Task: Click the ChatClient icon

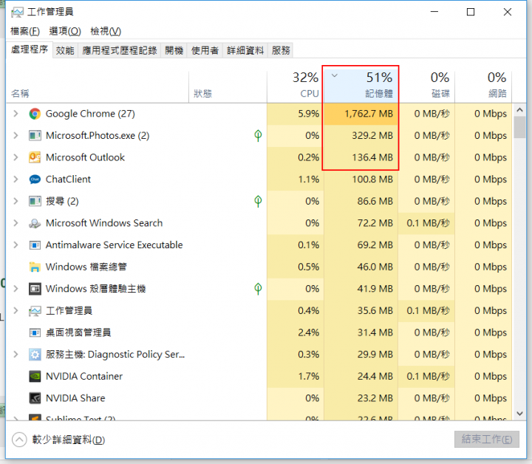Action: pyautogui.click(x=35, y=180)
